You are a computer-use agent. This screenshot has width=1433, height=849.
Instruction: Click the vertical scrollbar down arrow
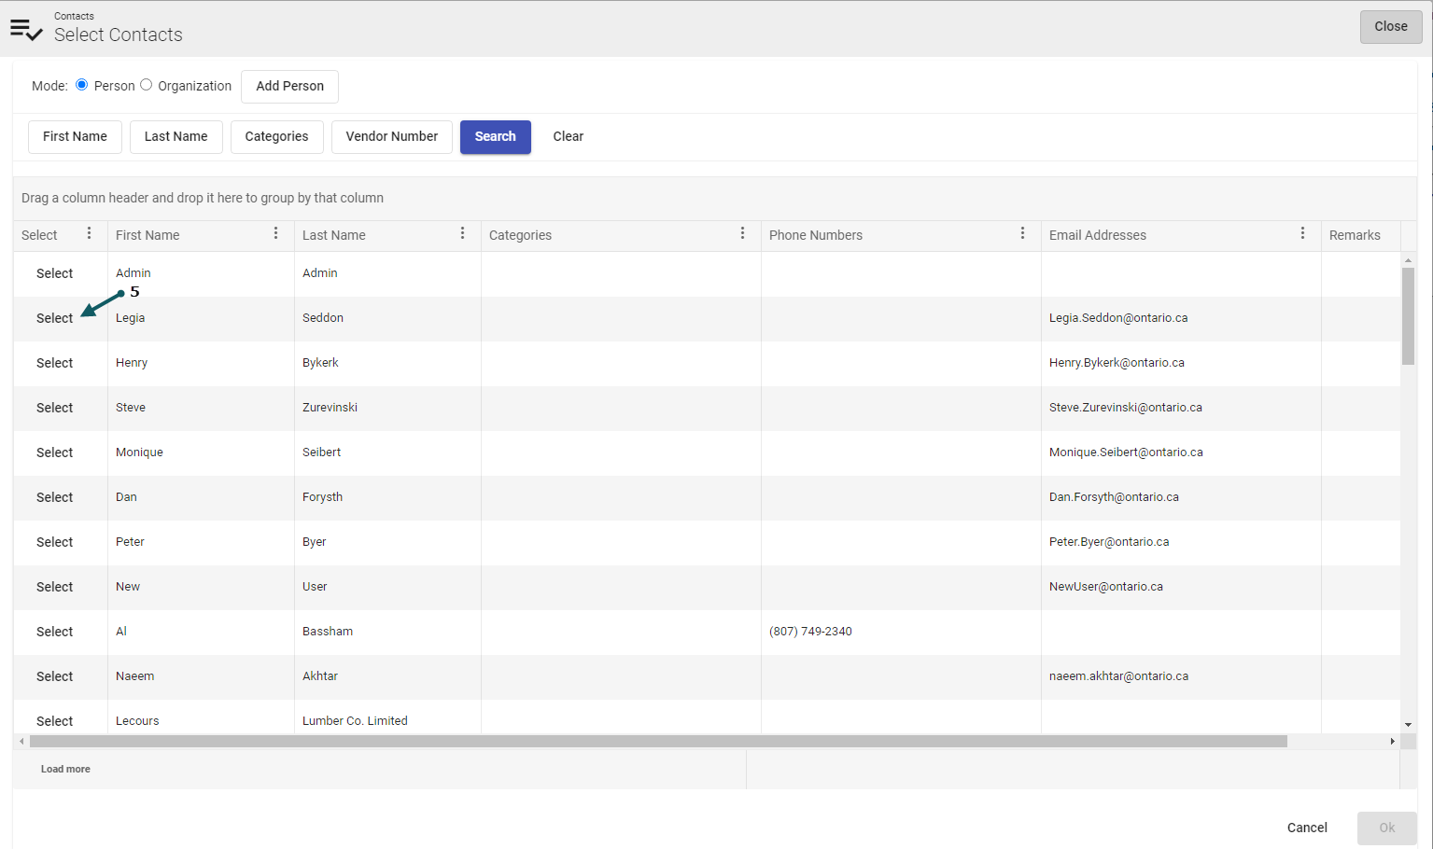1408,724
